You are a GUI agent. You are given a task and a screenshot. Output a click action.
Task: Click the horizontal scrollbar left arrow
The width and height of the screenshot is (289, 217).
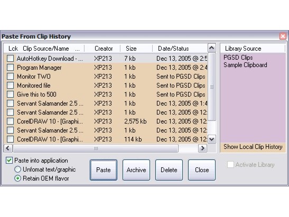tap(8, 148)
